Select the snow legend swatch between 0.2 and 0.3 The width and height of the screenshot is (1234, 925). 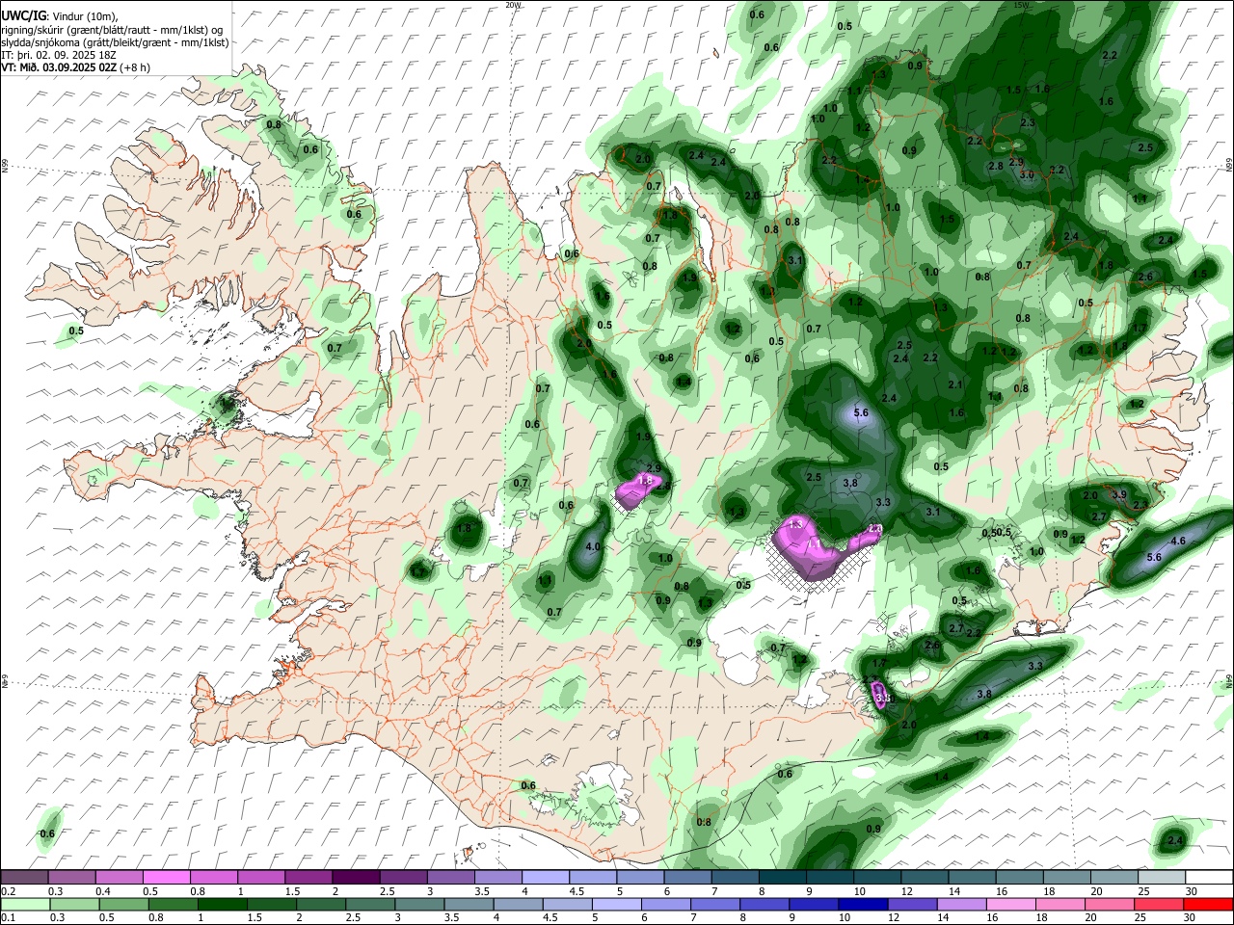(26, 877)
